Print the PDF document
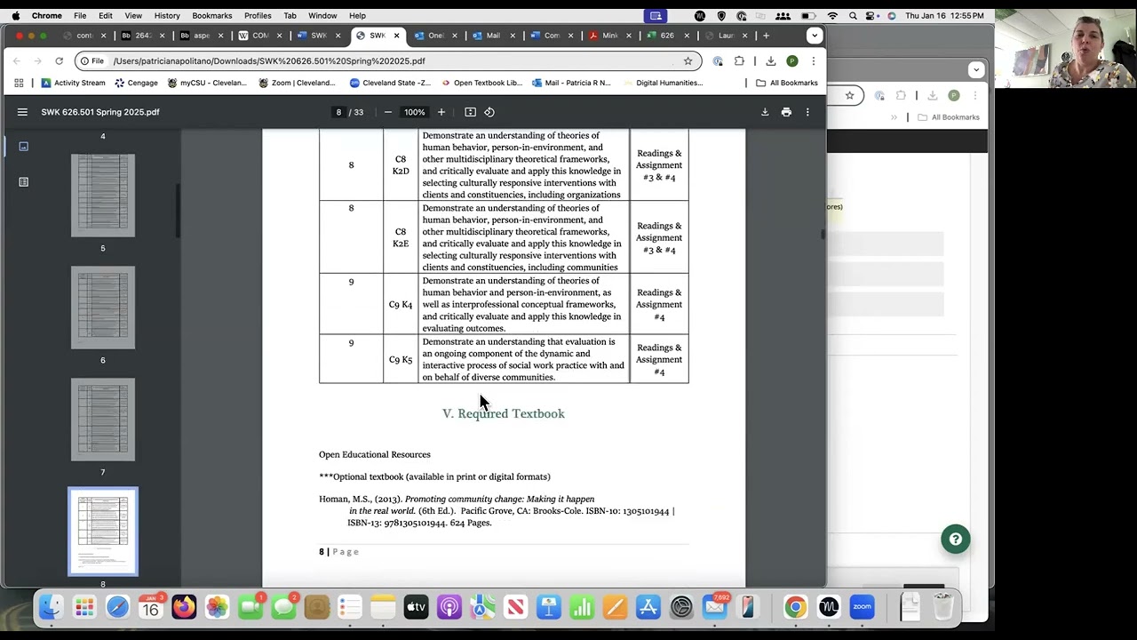 coord(786,112)
